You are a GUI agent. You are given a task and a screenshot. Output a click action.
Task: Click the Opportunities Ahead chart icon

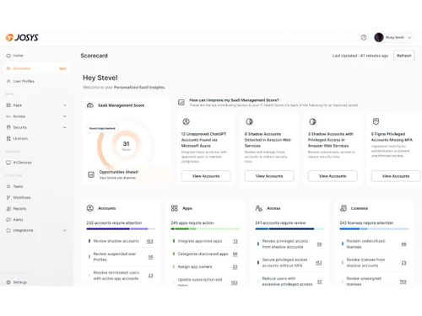(91, 174)
